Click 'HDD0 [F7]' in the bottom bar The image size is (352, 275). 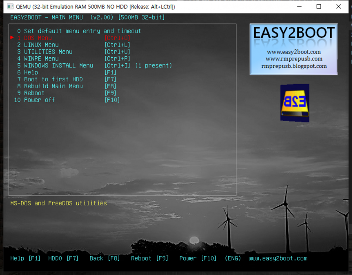pos(63,258)
